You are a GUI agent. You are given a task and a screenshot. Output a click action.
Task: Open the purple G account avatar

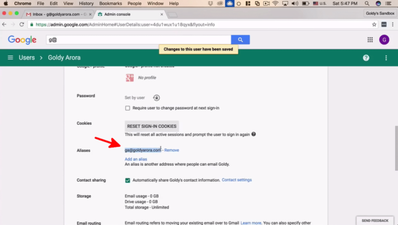pyautogui.click(x=384, y=39)
